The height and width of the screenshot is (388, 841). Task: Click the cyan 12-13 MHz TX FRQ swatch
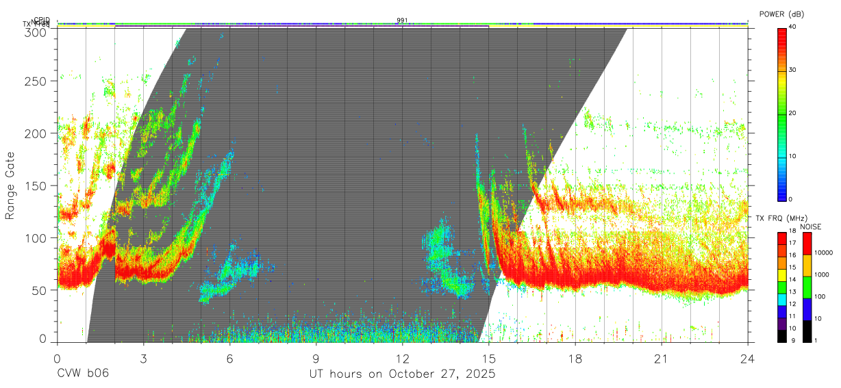[x=781, y=299]
